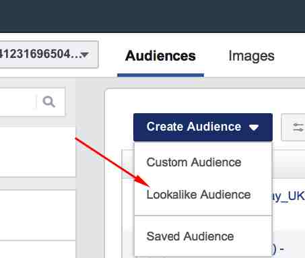Pick the Saved Audience menu entry

[190, 236]
